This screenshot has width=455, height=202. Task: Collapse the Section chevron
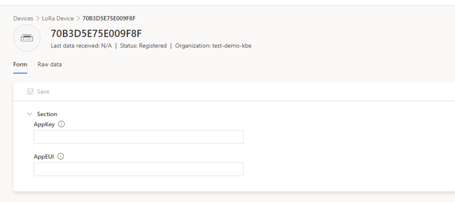(29, 114)
